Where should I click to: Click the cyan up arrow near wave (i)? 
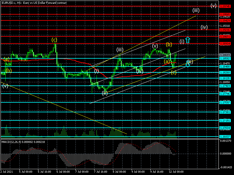(188, 40)
